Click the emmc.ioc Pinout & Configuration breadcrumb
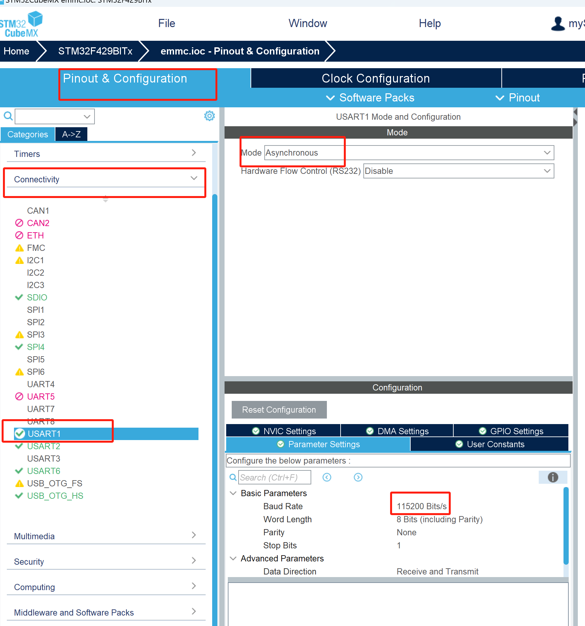 pos(240,51)
